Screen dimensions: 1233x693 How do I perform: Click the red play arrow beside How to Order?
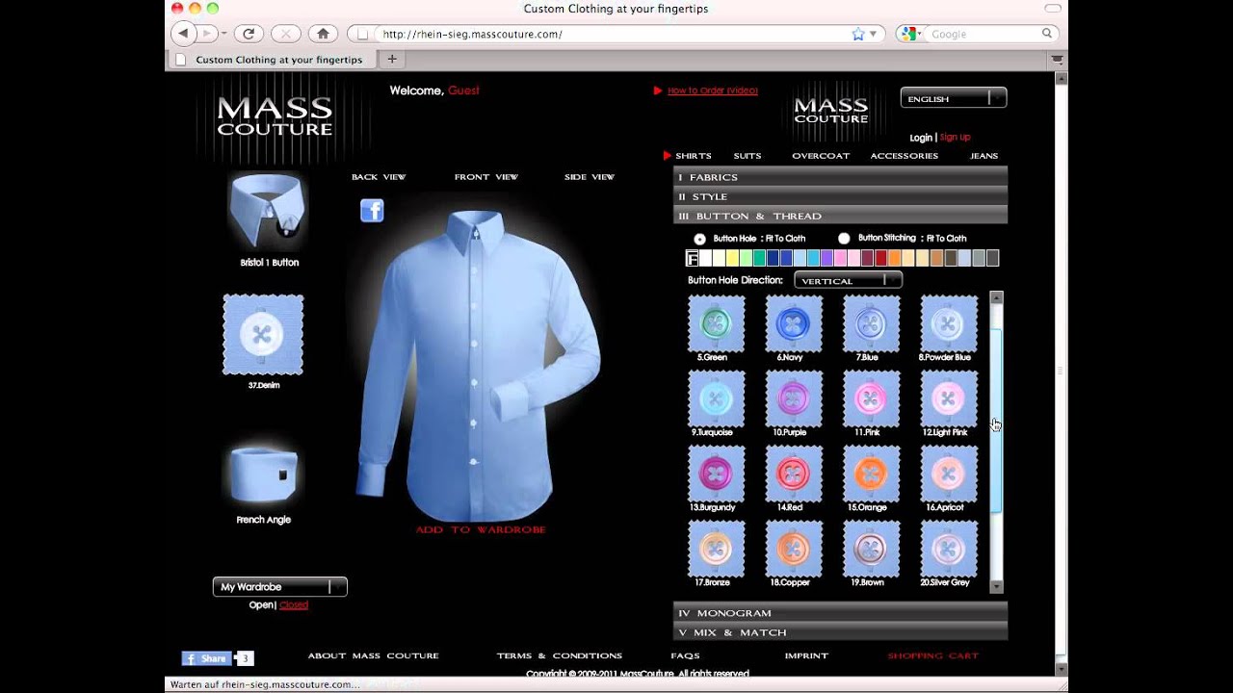658,90
